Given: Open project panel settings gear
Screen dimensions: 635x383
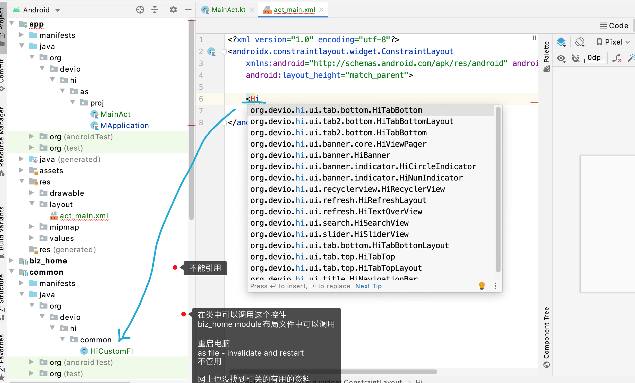Looking at the screenshot, I should pos(173,10).
